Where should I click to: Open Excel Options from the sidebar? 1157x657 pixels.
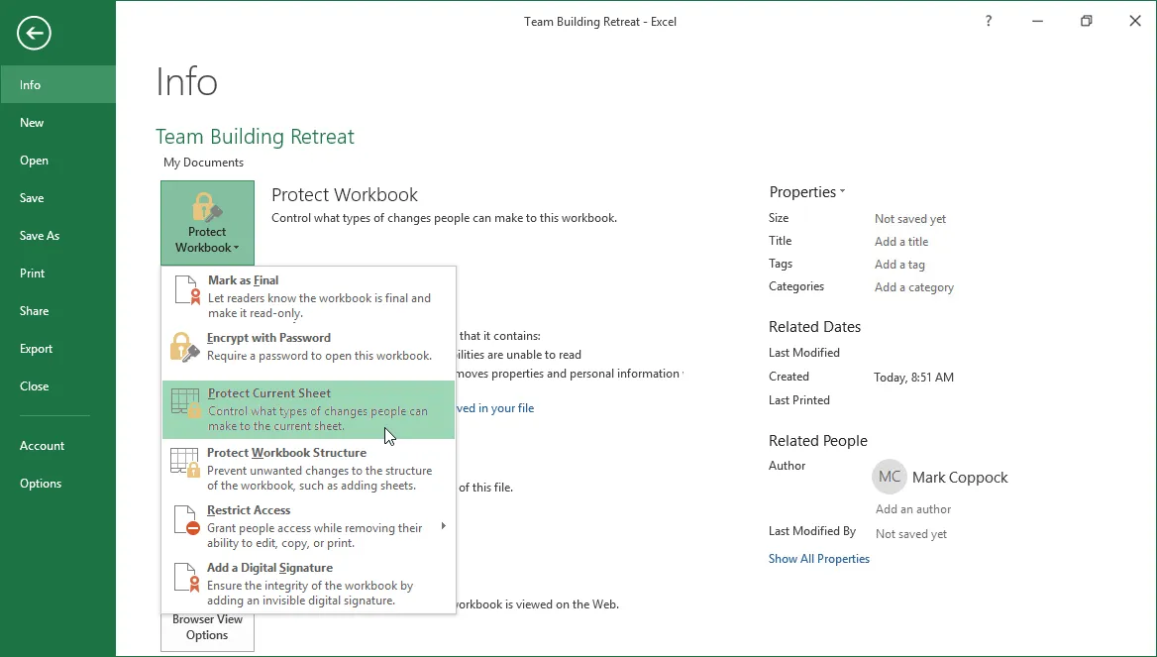click(41, 484)
